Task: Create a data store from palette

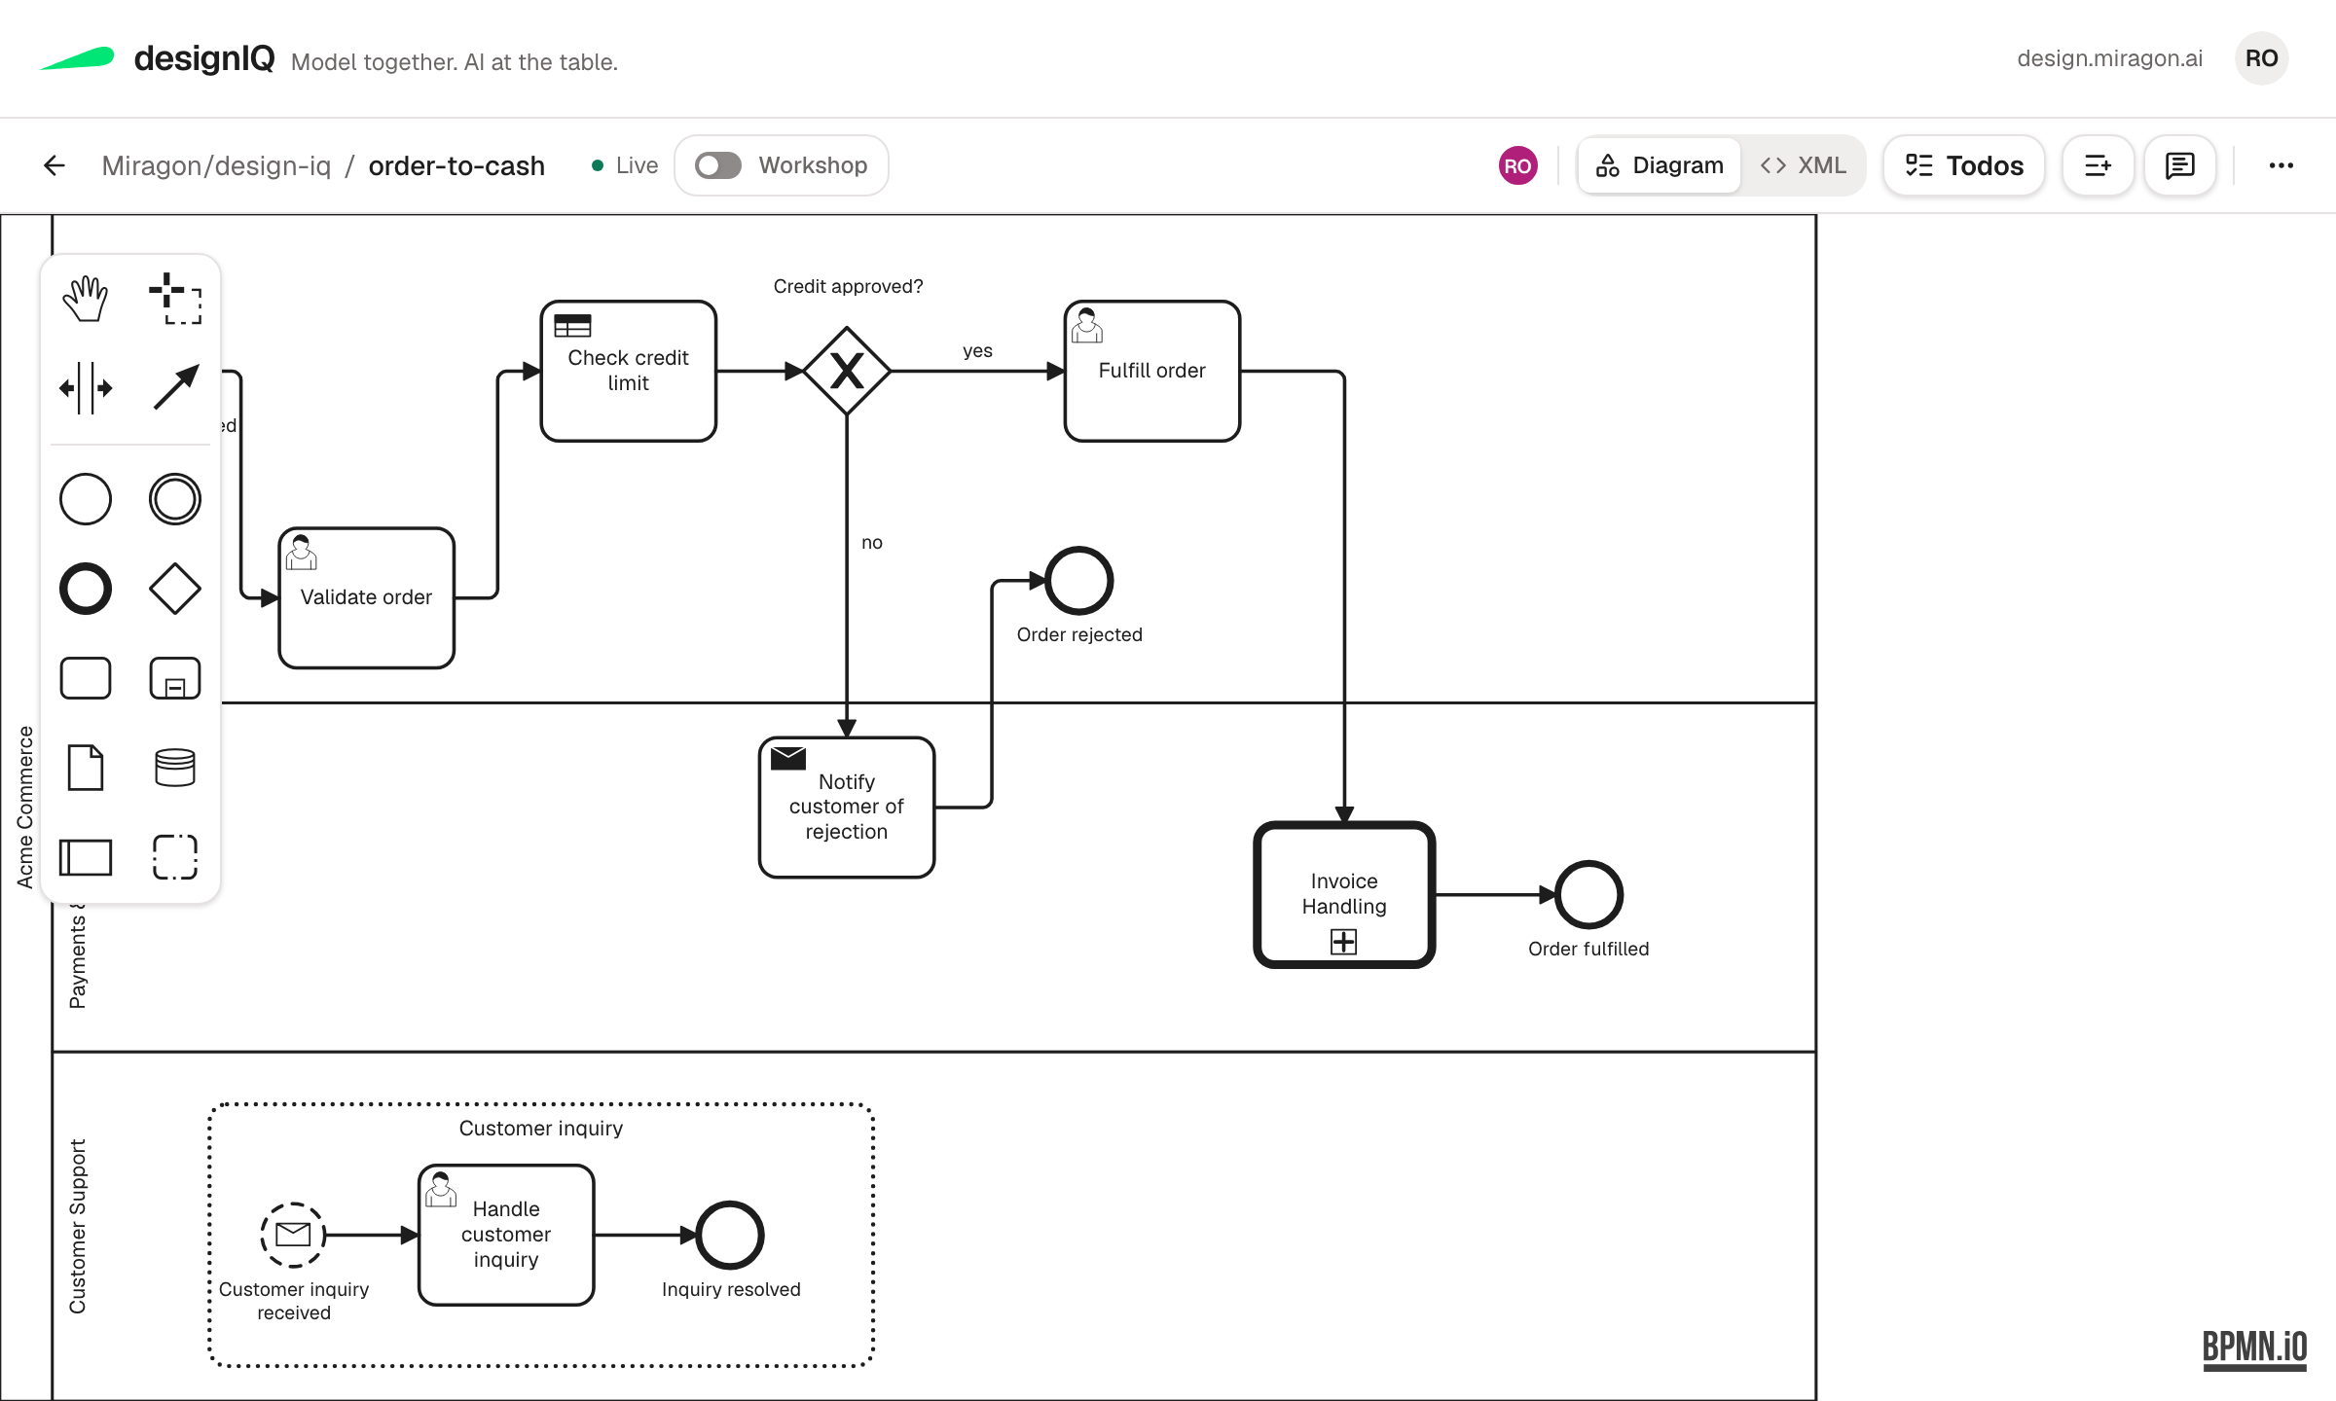Action: [175, 768]
